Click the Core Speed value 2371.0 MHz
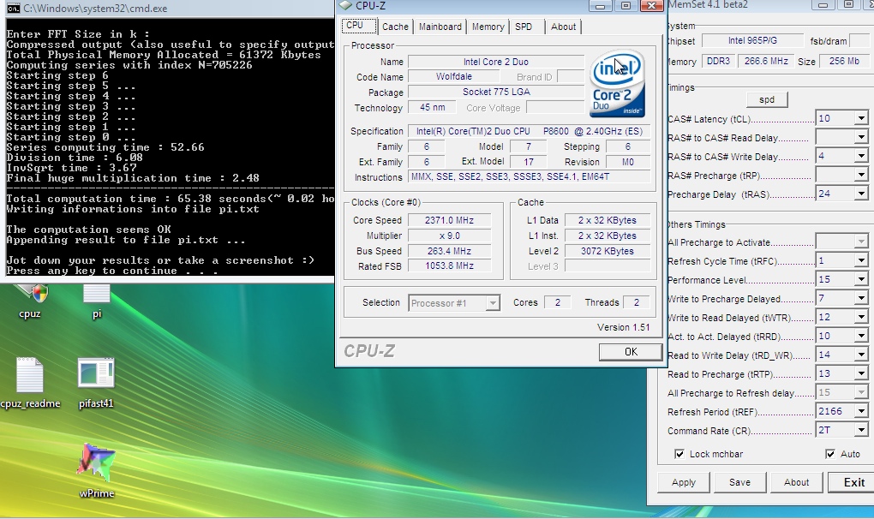 pyautogui.click(x=449, y=220)
